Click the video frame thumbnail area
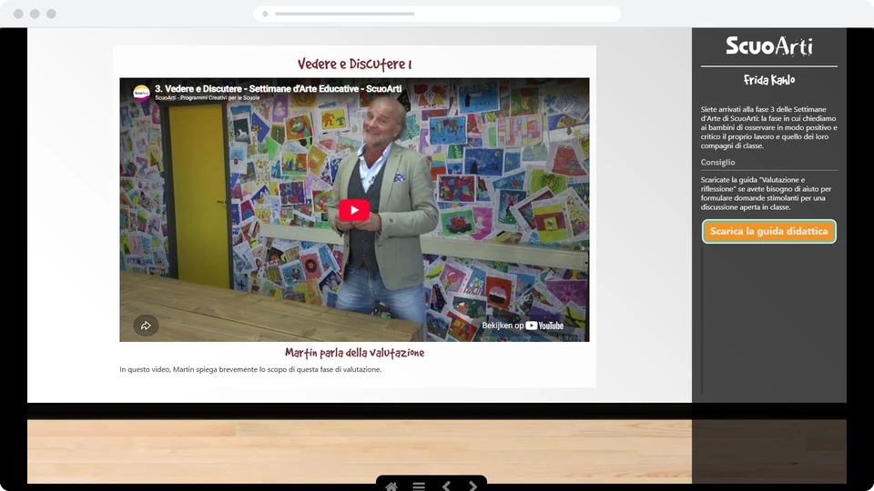The height and width of the screenshot is (491, 874). pyautogui.click(x=354, y=209)
